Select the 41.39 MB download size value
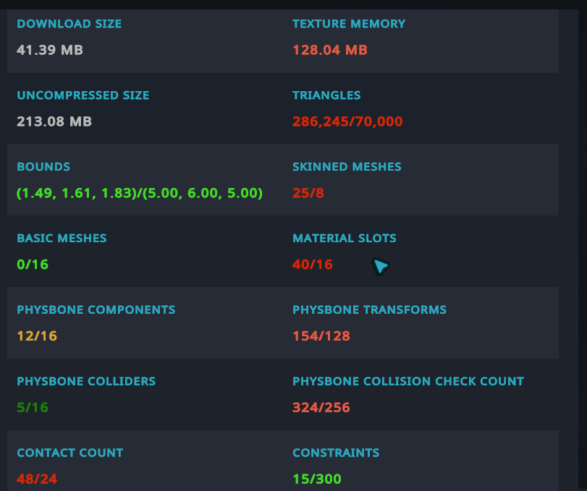This screenshot has height=491, width=587. 50,50
